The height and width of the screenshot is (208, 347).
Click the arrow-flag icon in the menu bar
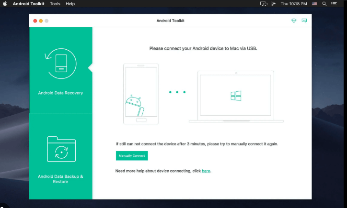tap(273, 4)
